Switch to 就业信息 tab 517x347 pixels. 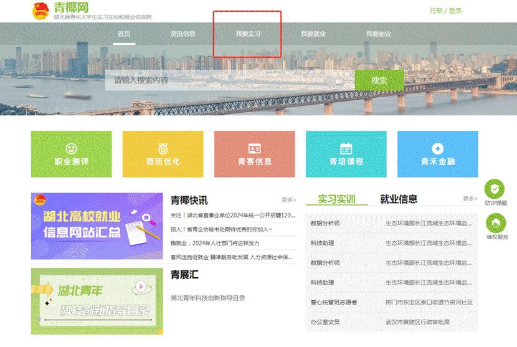[399, 199]
